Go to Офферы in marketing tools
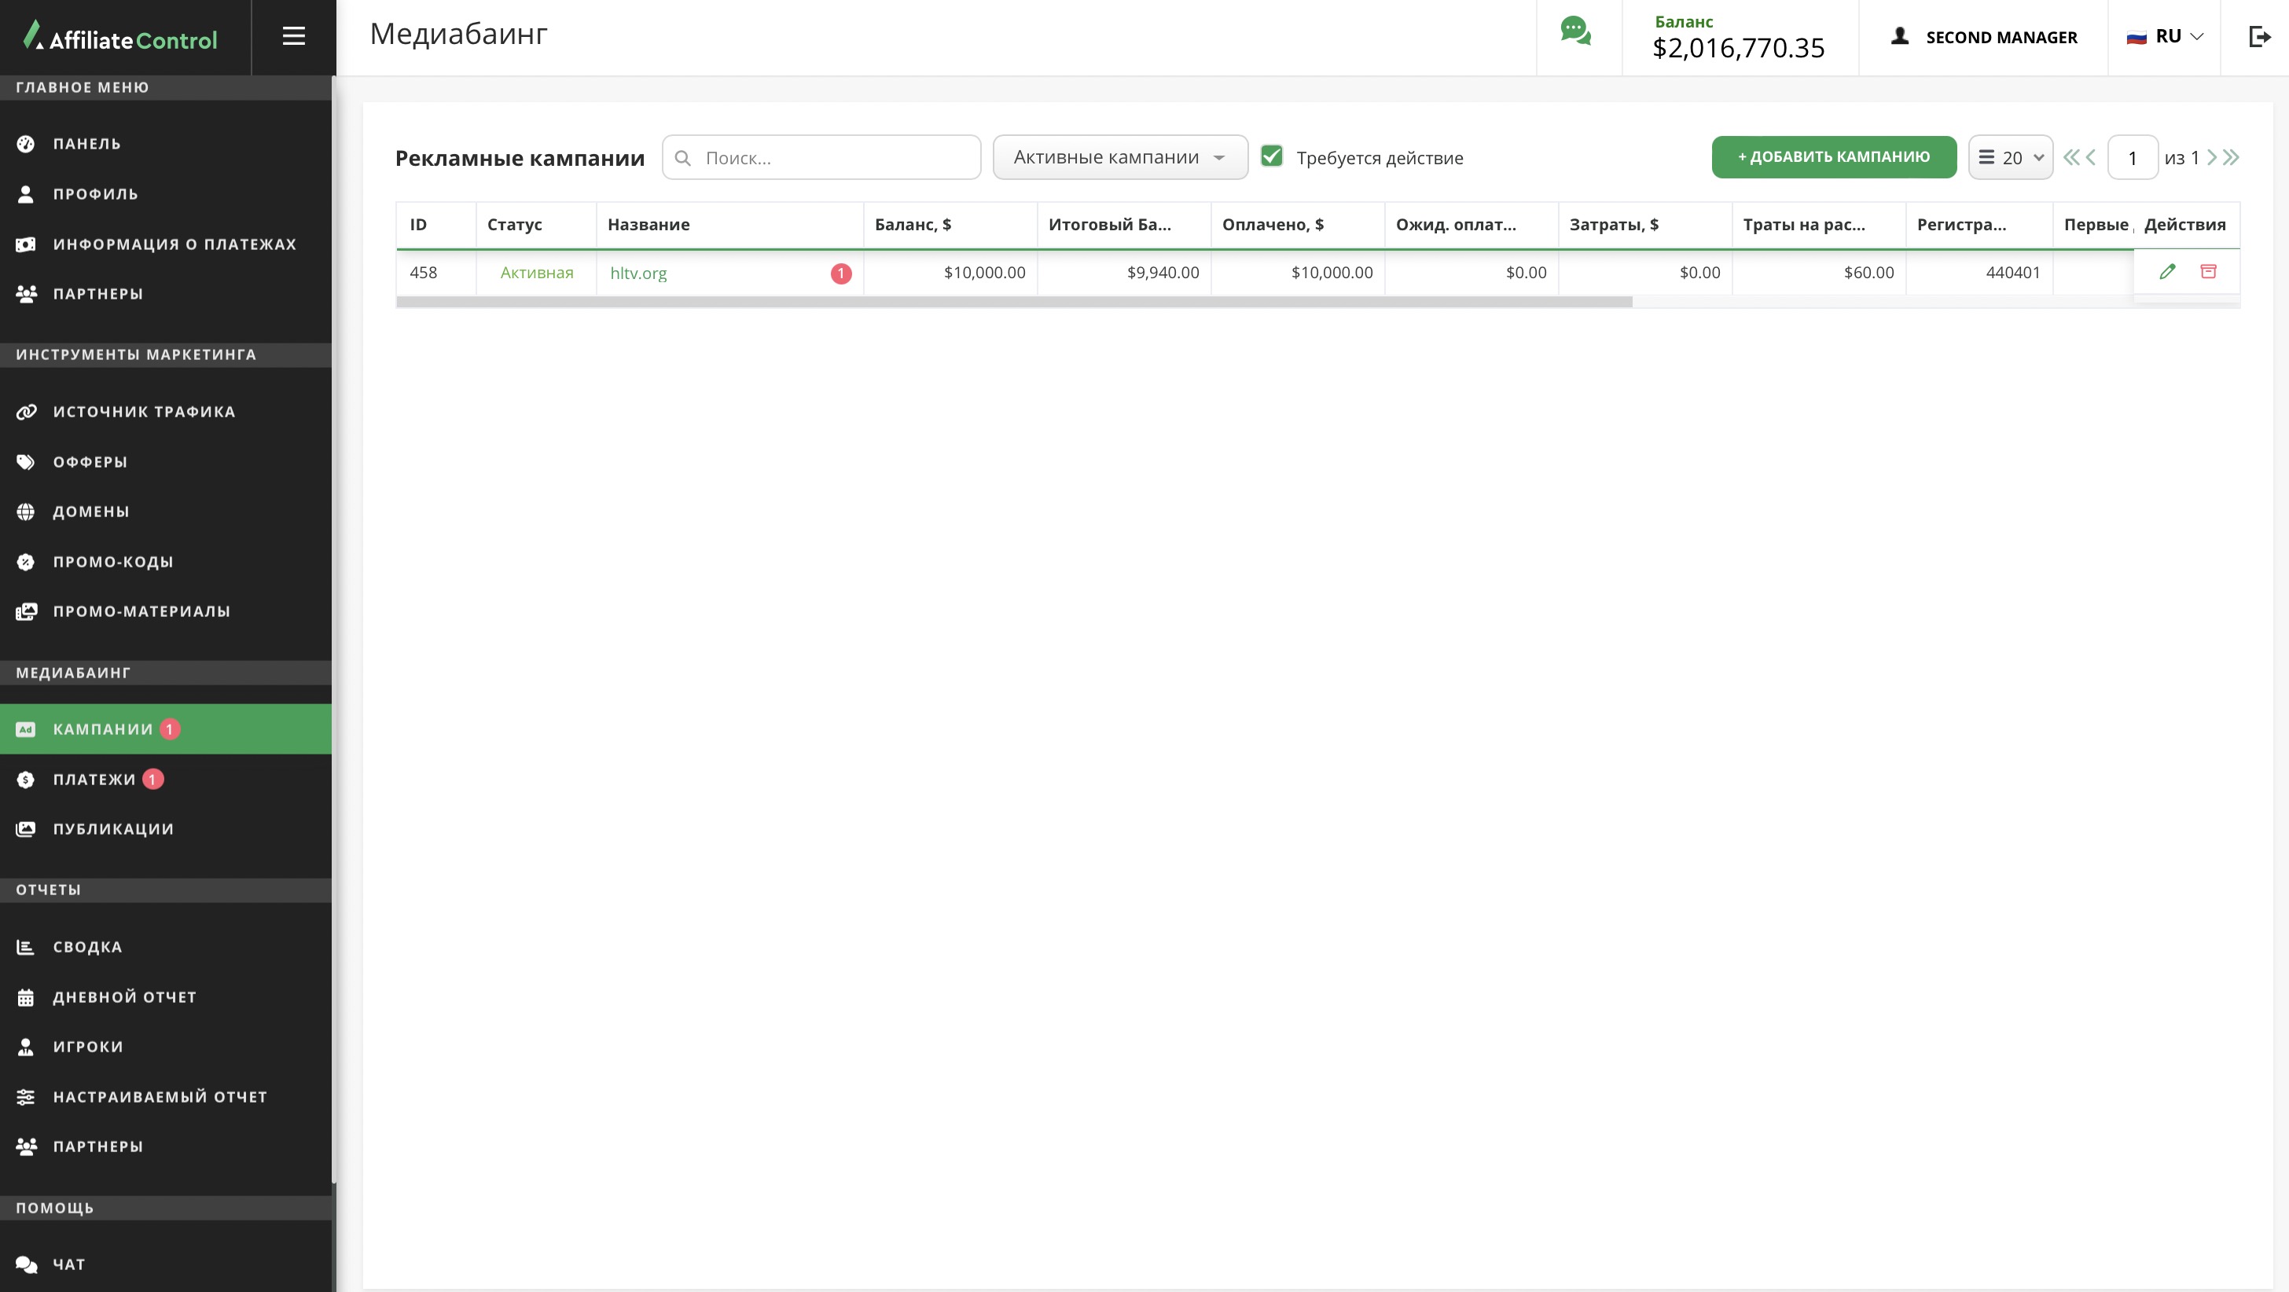 (x=90, y=462)
